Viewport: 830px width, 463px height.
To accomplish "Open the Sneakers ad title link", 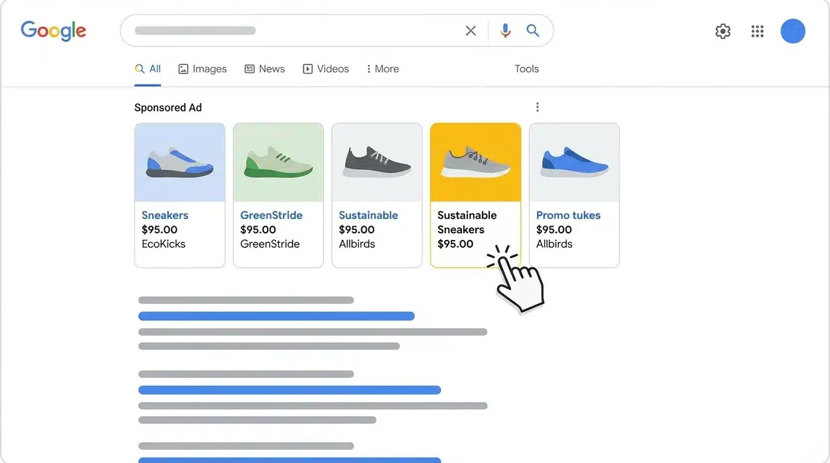I will pyautogui.click(x=165, y=215).
